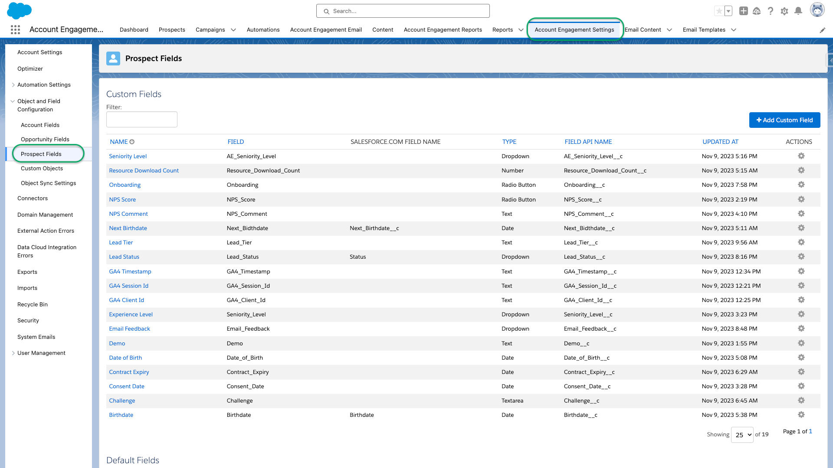833x468 pixels.
Task: Open actions gear for GA4 Client Id row
Action: tap(801, 300)
